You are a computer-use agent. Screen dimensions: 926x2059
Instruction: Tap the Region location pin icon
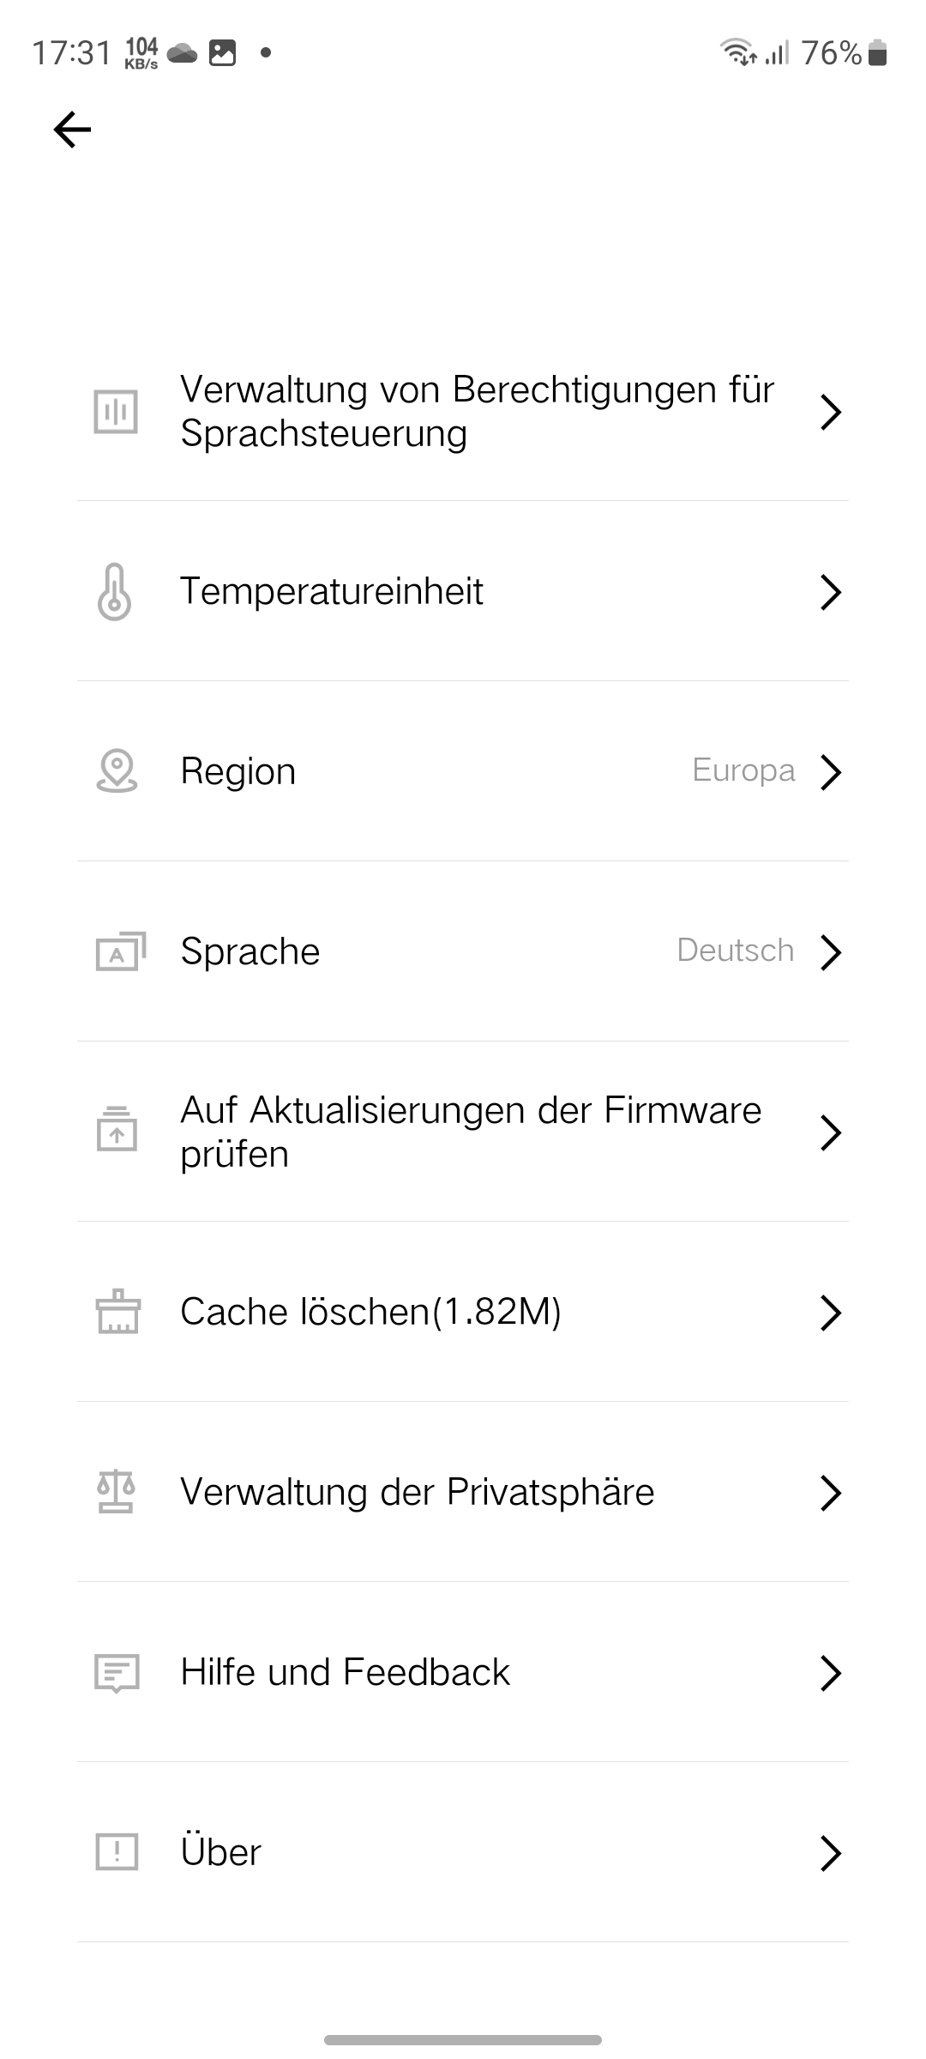coord(117,771)
